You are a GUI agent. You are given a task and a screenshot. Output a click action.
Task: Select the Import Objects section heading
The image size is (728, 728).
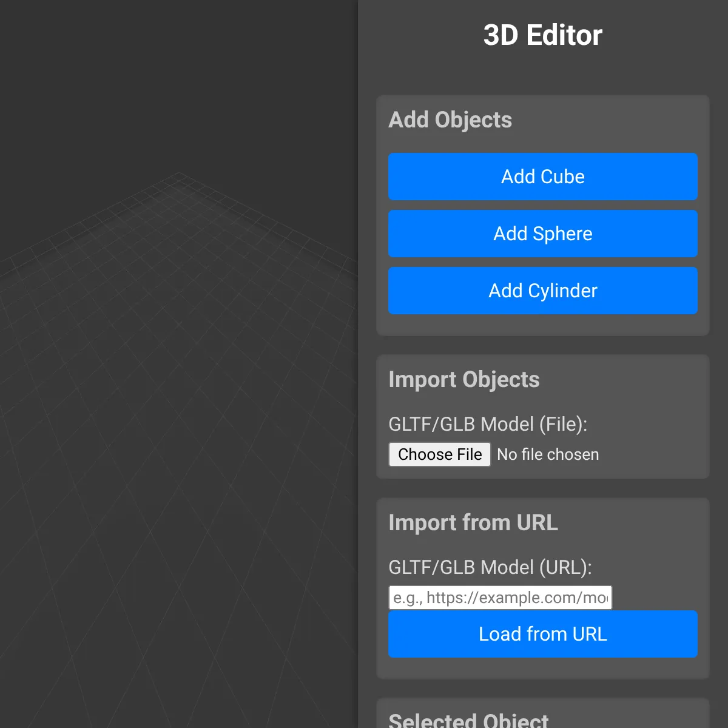[x=464, y=380]
